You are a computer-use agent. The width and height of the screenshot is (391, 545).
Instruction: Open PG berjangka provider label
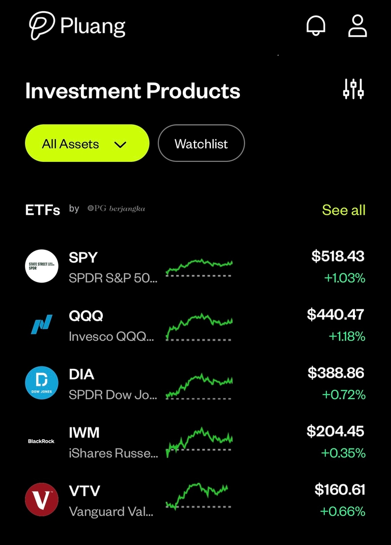tap(116, 209)
